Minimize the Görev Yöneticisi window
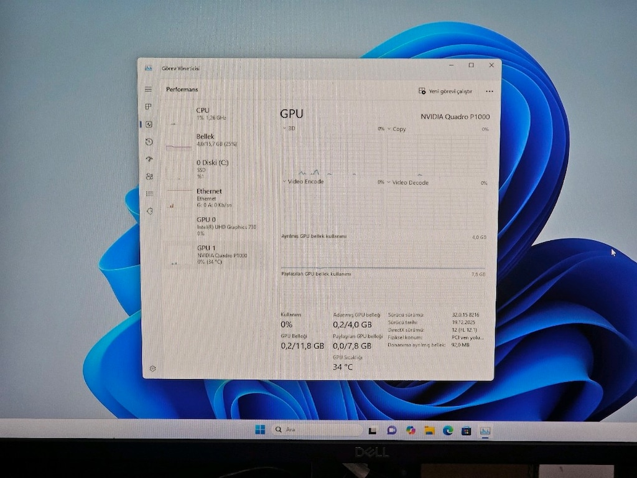 452,65
